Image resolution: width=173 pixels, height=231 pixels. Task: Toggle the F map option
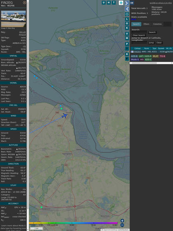(x=127, y=59)
